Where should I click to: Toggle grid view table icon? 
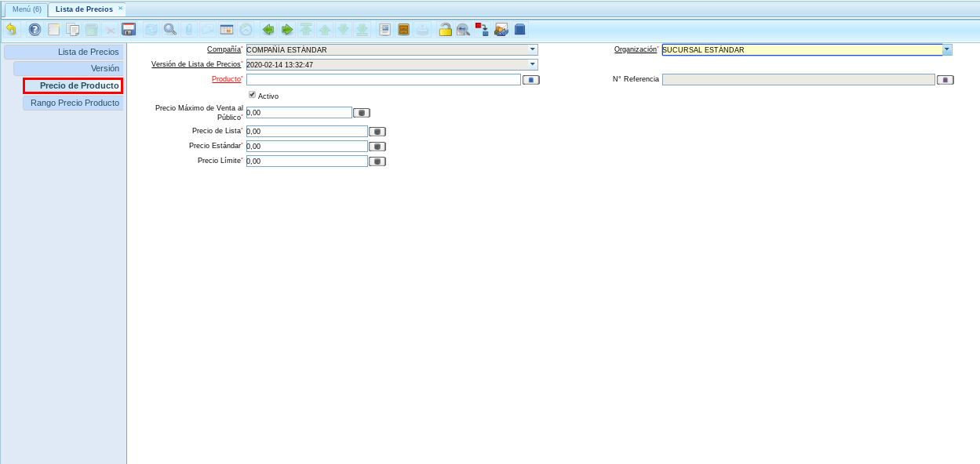(227, 30)
